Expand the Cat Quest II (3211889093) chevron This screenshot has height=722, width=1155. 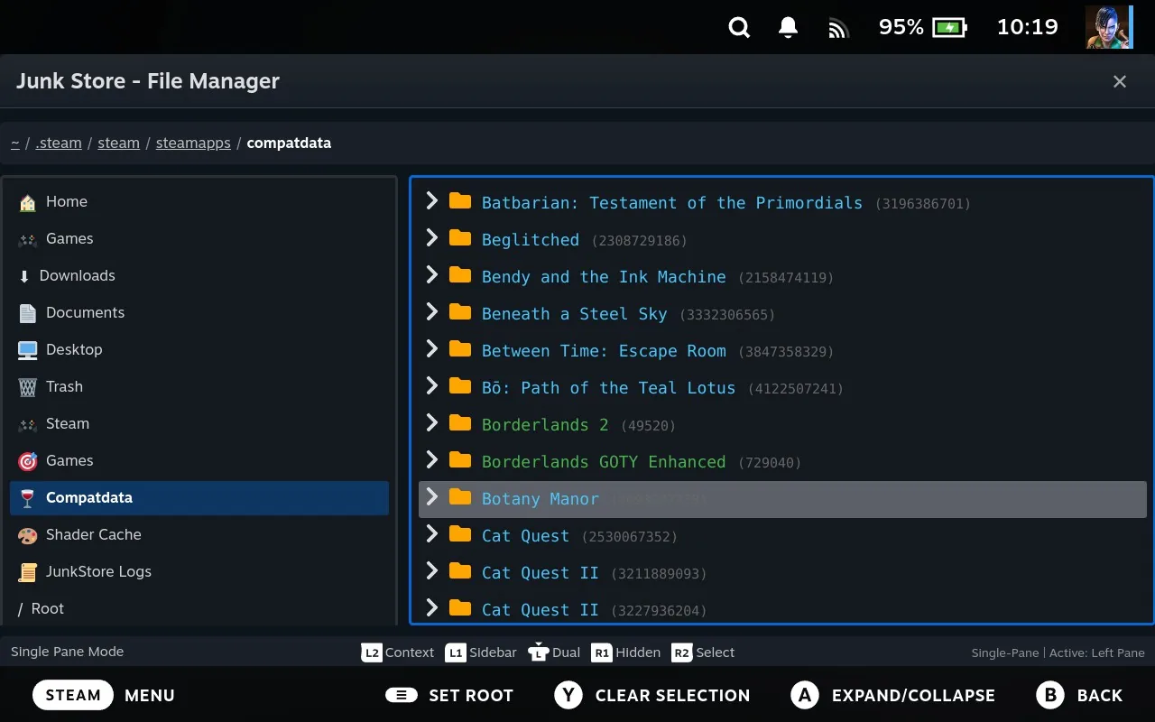point(431,571)
